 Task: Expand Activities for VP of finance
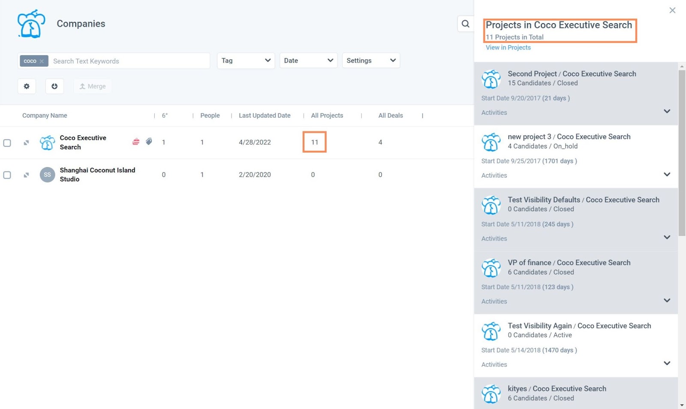click(667, 300)
